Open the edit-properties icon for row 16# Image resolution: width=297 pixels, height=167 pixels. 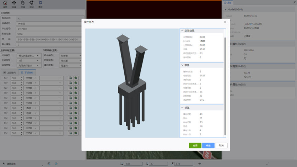71,98
